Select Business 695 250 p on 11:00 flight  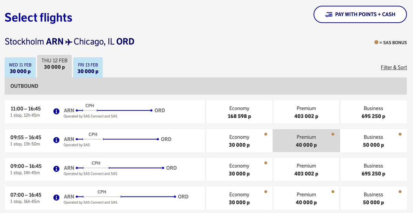coord(373,112)
